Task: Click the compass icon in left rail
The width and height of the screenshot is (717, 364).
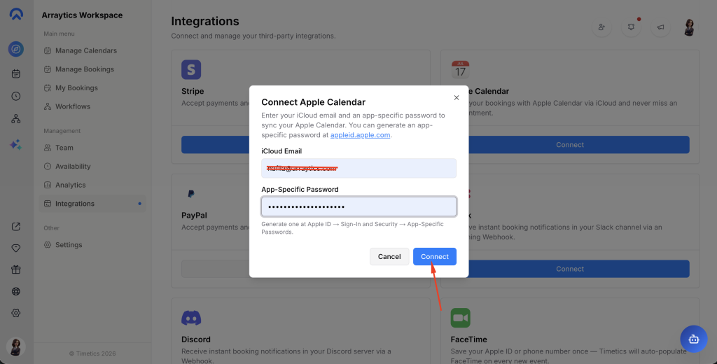Action: click(16, 49)
